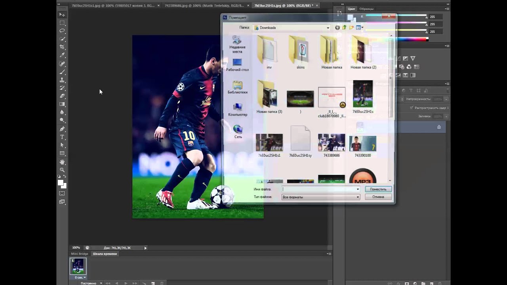Delete frame with timeline trash icon

(162, 283)
